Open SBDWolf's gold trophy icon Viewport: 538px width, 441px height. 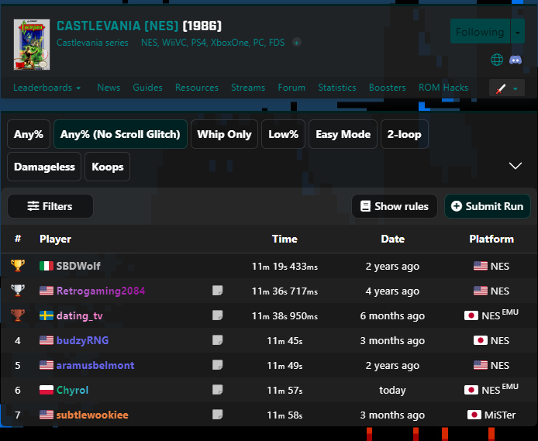pos(18,266)
